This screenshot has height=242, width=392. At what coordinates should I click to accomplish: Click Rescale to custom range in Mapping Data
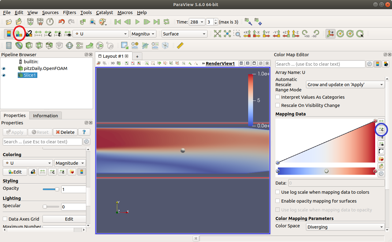tap(381, 130)
